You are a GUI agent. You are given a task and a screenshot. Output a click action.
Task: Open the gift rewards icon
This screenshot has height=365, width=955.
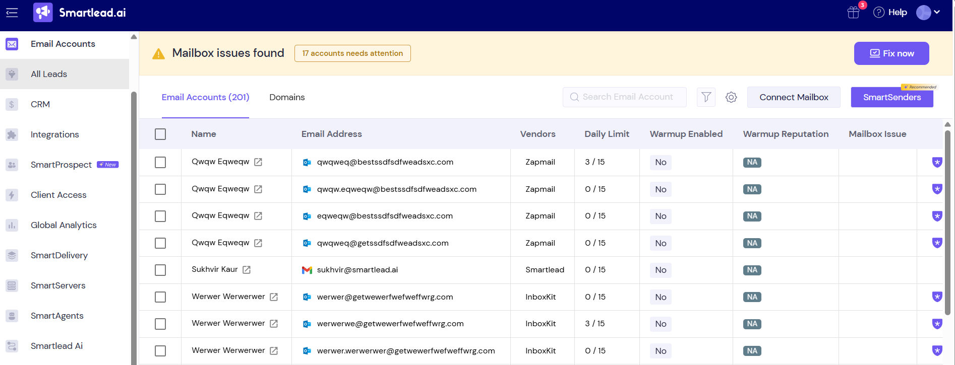pyautogui.click(x=853, y=13)
